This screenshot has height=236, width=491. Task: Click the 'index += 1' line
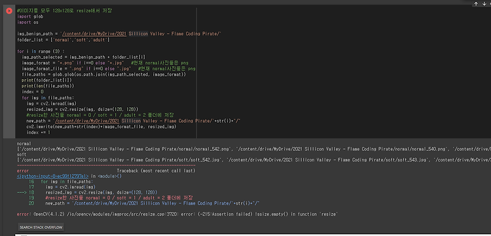coord(39,133)
